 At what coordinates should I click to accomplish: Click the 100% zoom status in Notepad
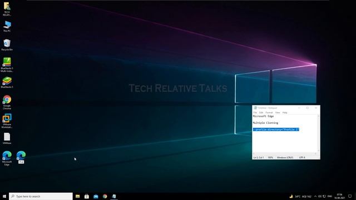[x=270, y=157]
